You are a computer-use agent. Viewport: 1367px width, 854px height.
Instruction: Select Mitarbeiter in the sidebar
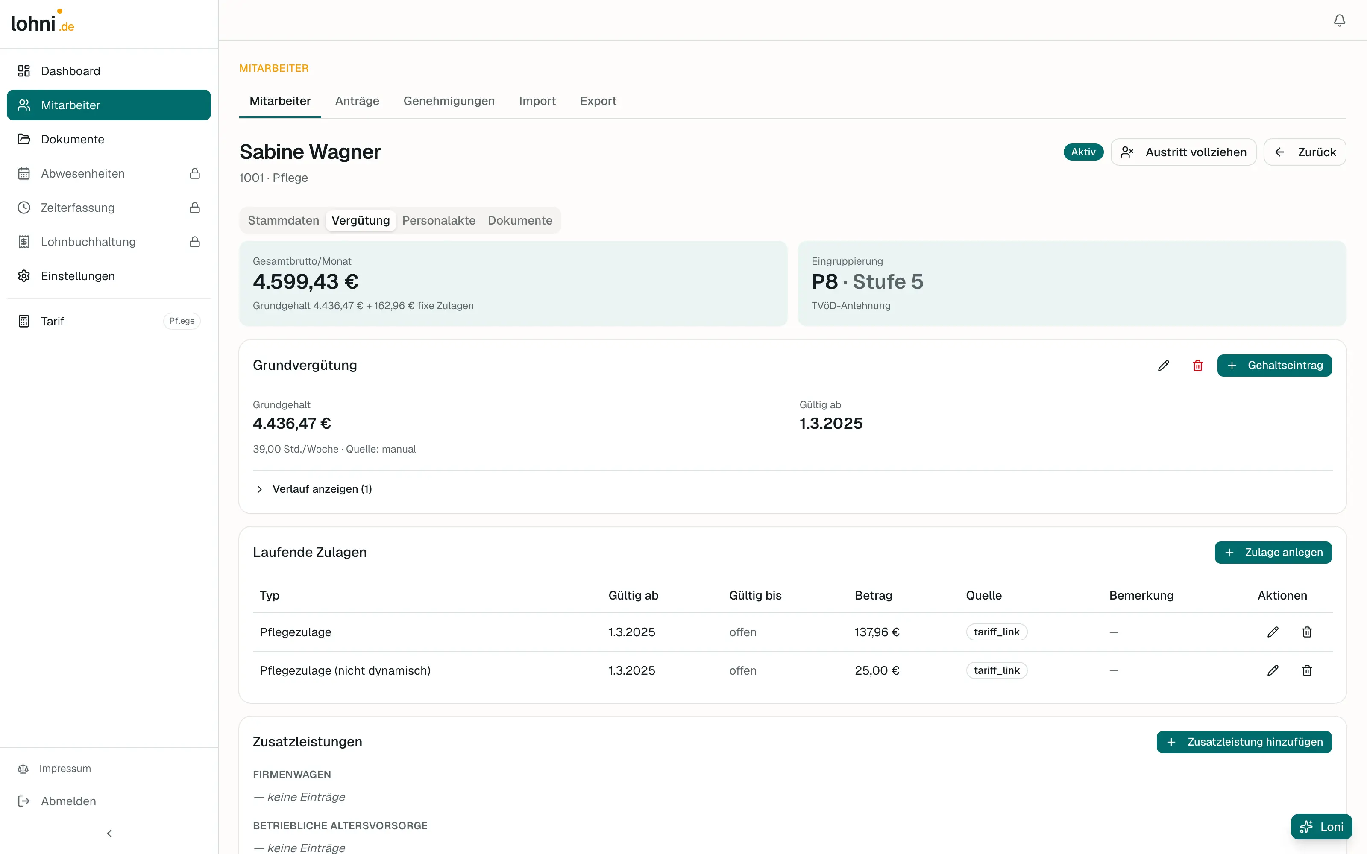pos(109,105)
